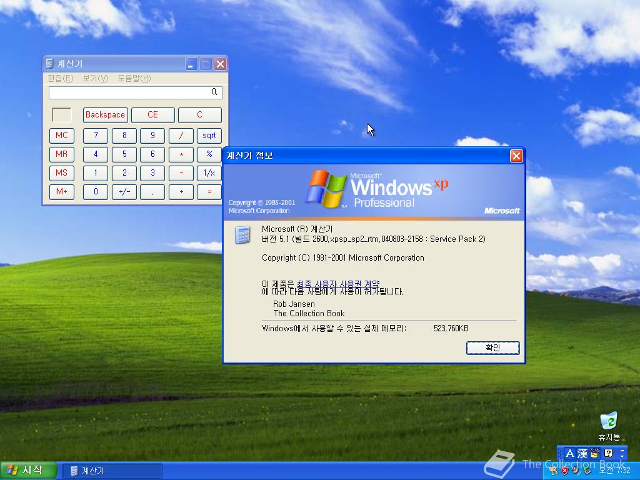Close the 계산기 정보 dialog
The height and width of the screenshot is (480, 640).
[516, 156]
